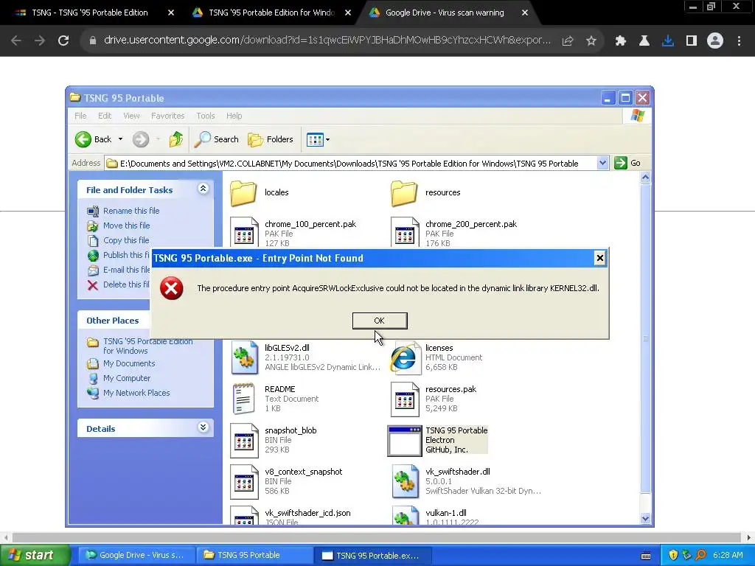Toggle the Folders pane in Explorer
The height and width of the screenshot is (566, 755).
(271, 139)
